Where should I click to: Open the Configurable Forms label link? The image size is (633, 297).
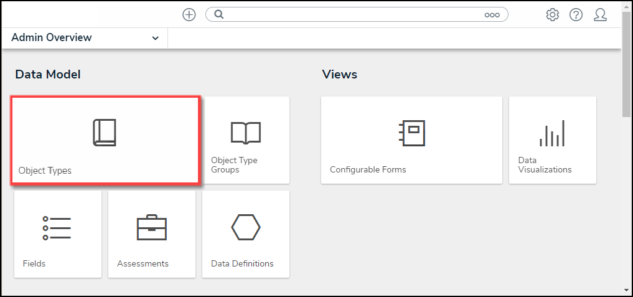(368, 169)
